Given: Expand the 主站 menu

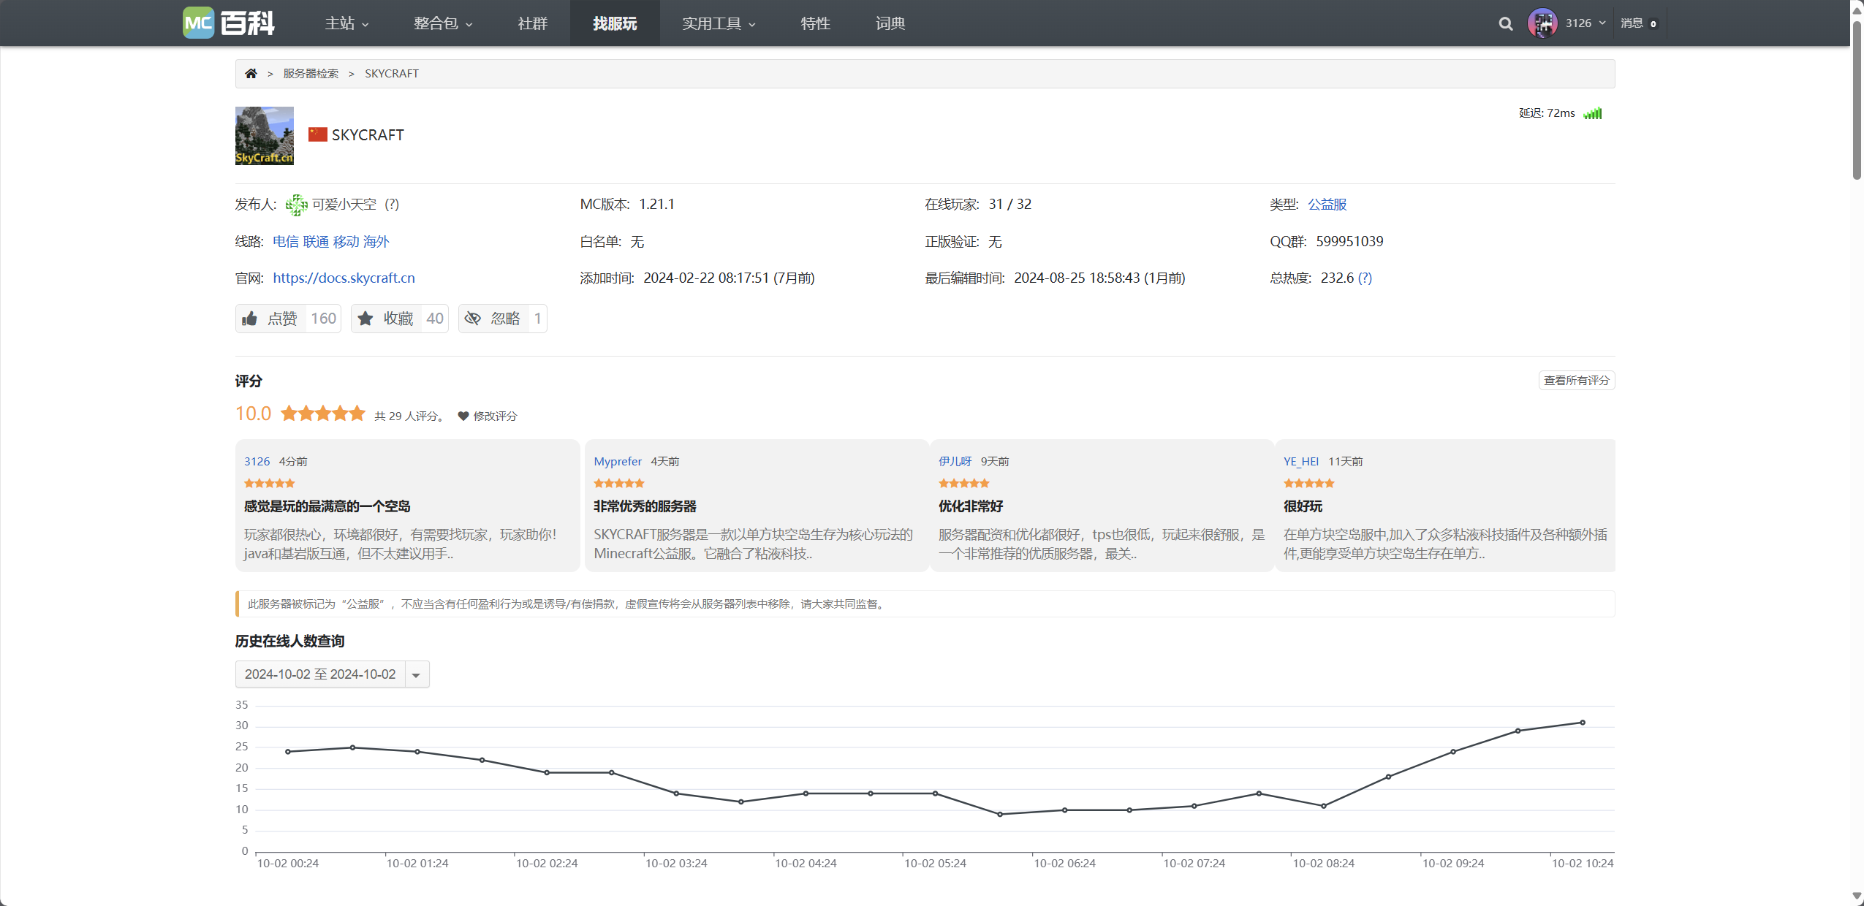Looking at the screenshot, I should coord(346,23).
